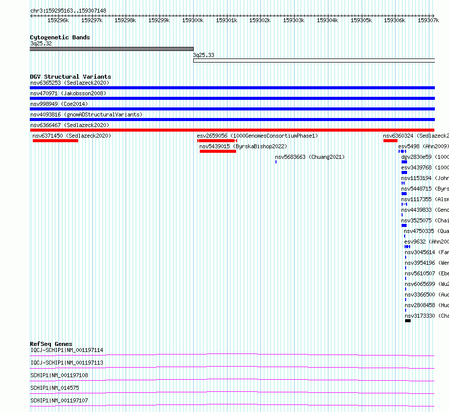Select the nsv4439833 variant label

click(x=425, y=210)
